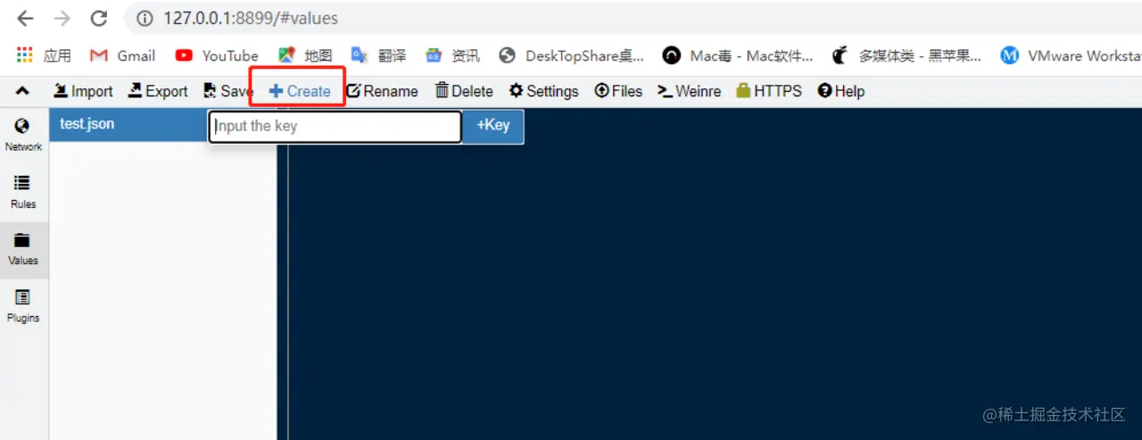Click Create to add a new value
The height and width of the screenshot is (440, 1142).
[x=300, y=91]
